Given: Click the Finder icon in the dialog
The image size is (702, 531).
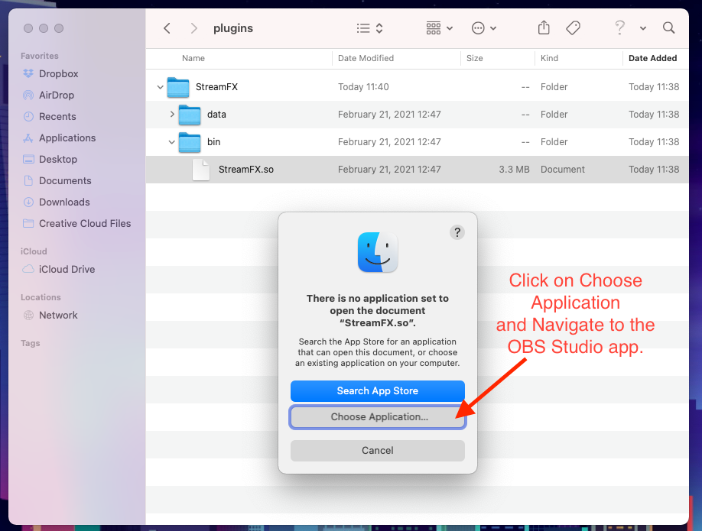Looking at the screenshot, I should coord(378,252).
